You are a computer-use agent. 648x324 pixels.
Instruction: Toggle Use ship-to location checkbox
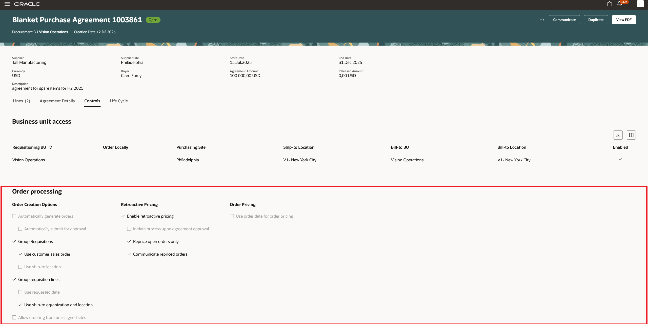point(20,267)
